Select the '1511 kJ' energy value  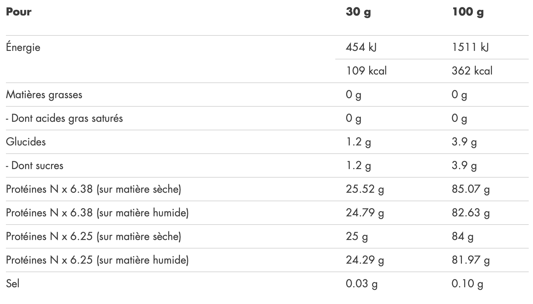pos(470,47)
